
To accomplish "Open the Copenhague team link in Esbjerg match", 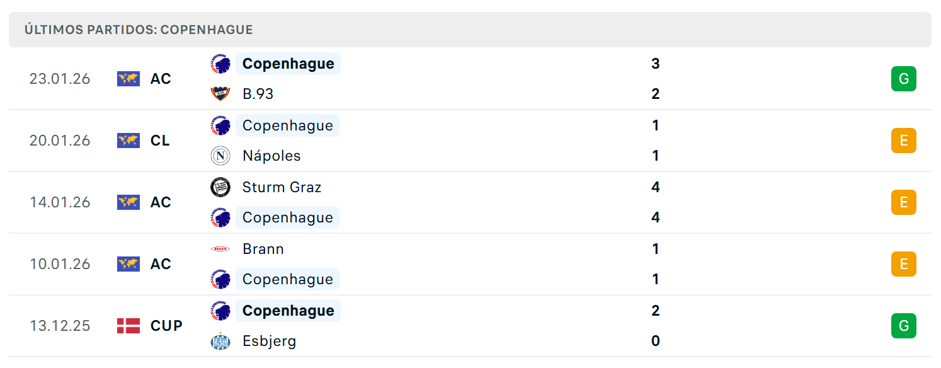I will (x=288, y=311).
